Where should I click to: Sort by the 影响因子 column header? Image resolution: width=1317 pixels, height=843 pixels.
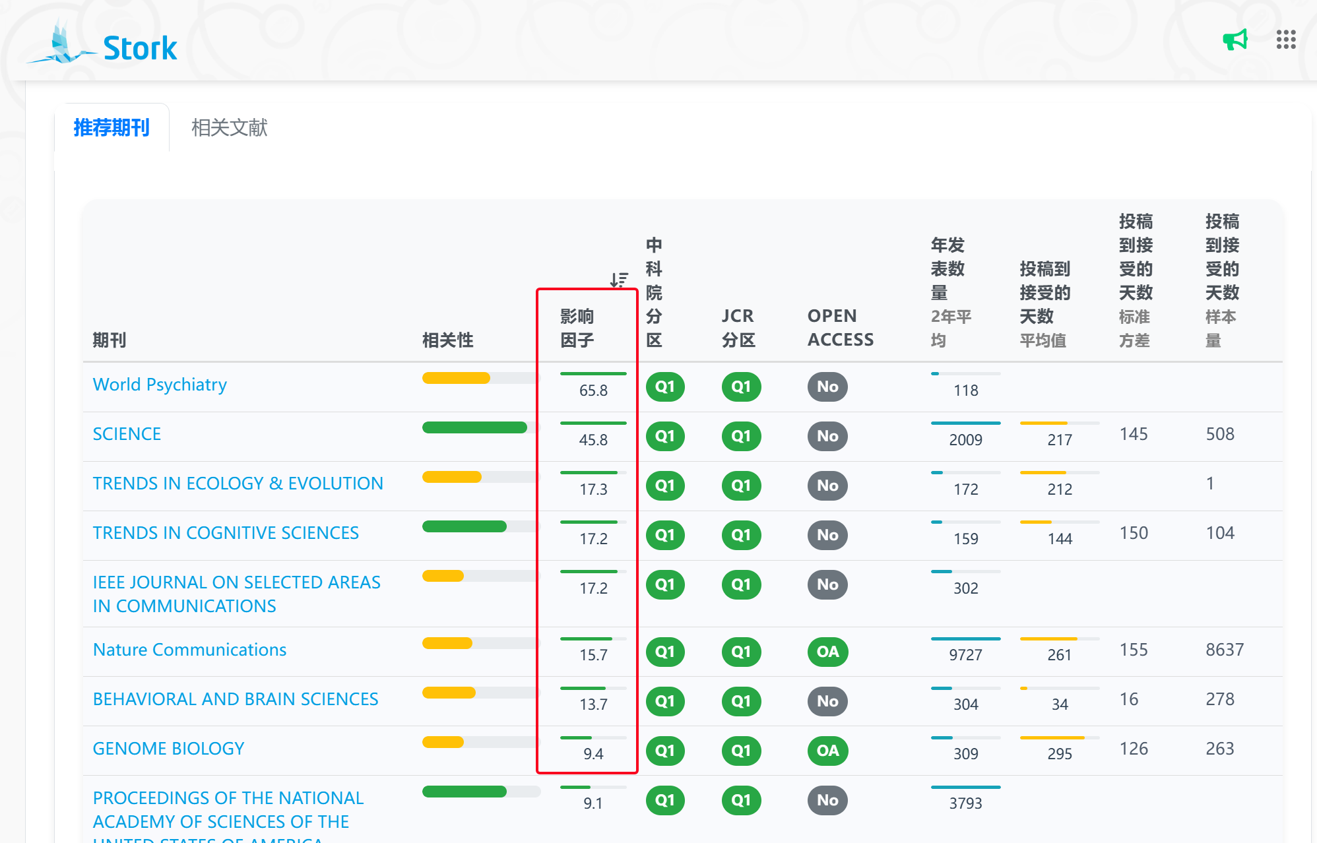point(577,328)
